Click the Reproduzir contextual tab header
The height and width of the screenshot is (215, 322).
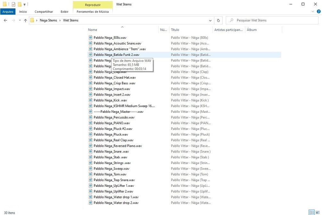[93, 5]
